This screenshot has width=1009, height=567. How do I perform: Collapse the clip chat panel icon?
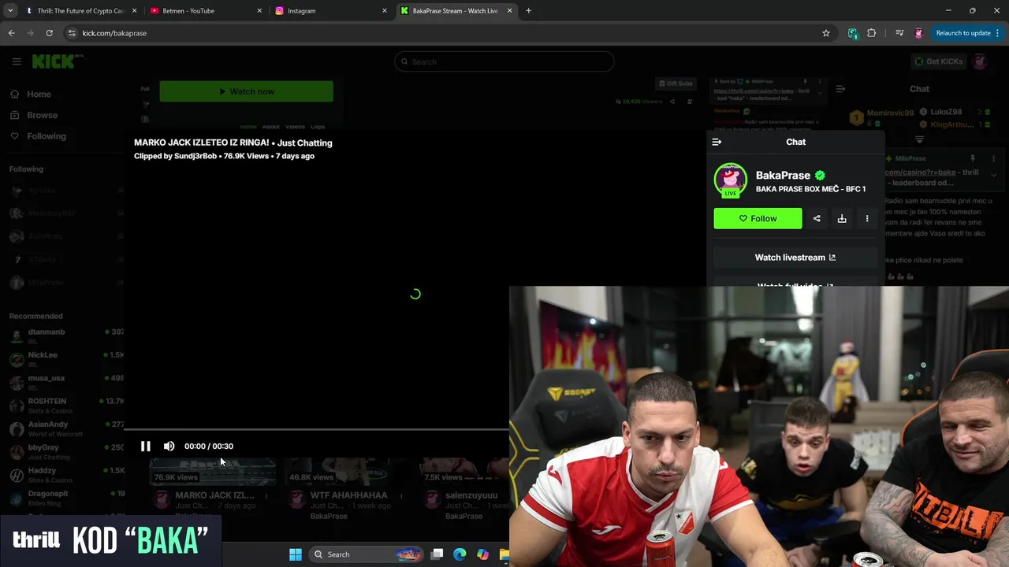717,142
